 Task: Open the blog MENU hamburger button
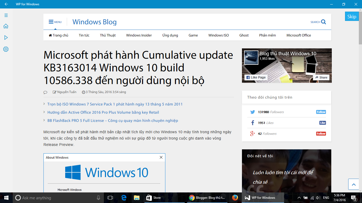tap(55, 22)
